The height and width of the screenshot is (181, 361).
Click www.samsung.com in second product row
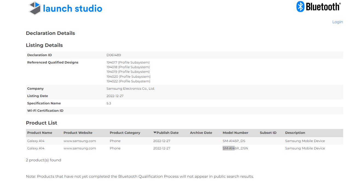pos(80,148)
